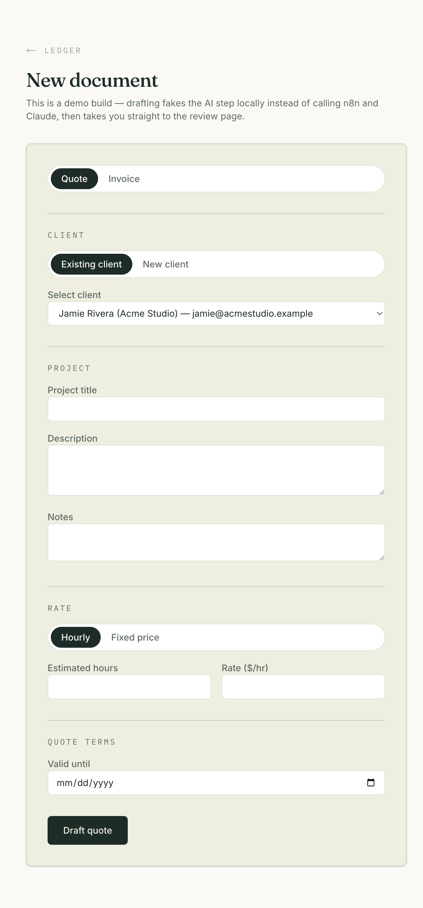Select the Quote document type

click(74, 179)
